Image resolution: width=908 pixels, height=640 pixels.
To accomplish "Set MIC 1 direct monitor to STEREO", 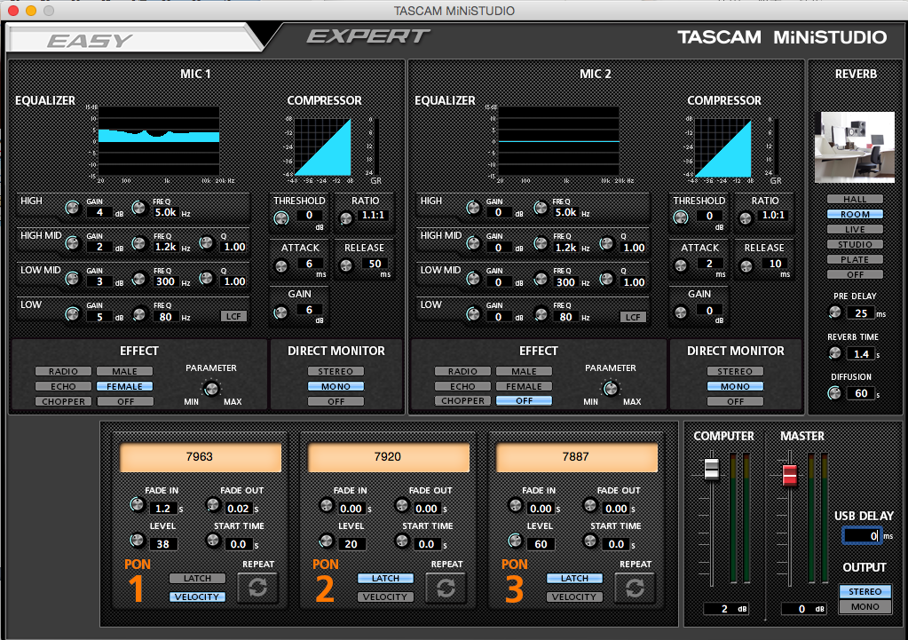I will [336, 371].
